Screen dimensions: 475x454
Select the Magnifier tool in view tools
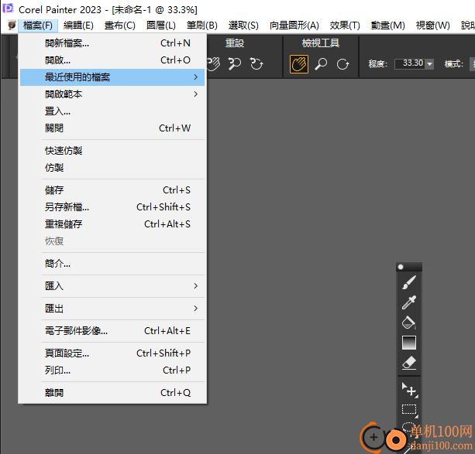(x=321, y=64)
